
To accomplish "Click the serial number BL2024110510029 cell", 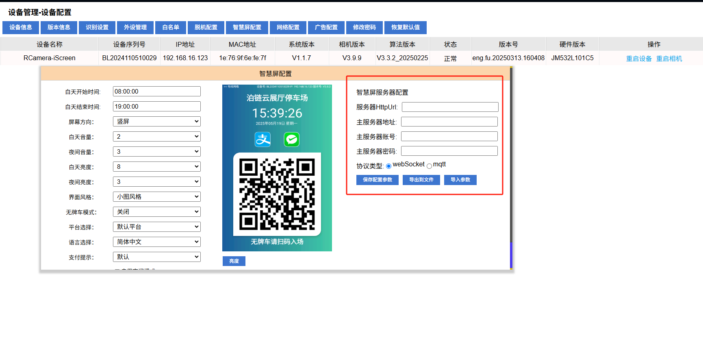I will point(129,58).
